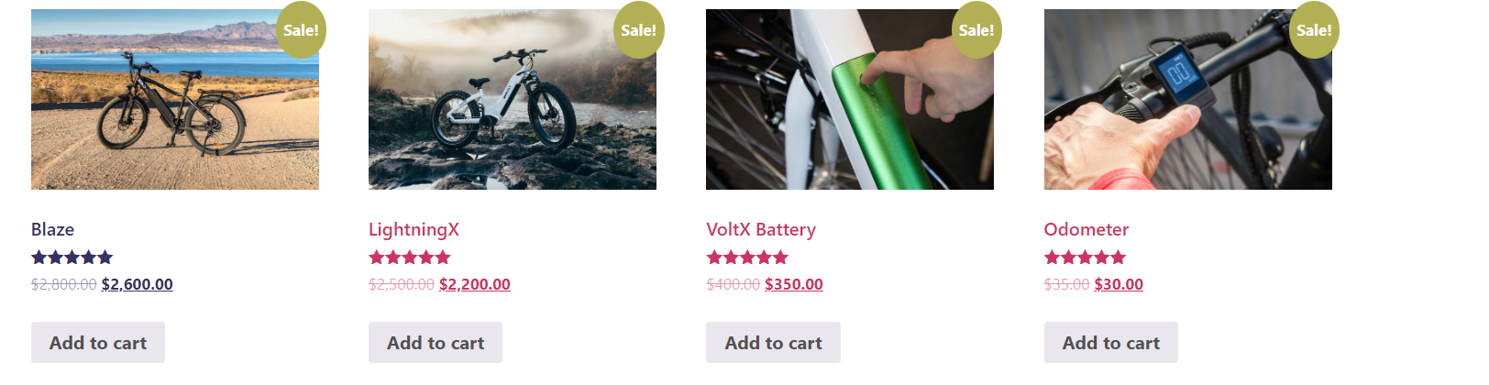This screenshot has height=385, width=1489.
Task: Click the LightningX star rating
Action: click(409, 258)
